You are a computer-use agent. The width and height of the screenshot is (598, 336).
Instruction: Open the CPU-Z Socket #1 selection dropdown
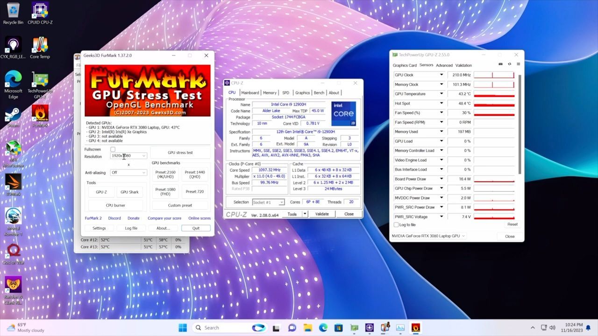click(x=268, y=202)
